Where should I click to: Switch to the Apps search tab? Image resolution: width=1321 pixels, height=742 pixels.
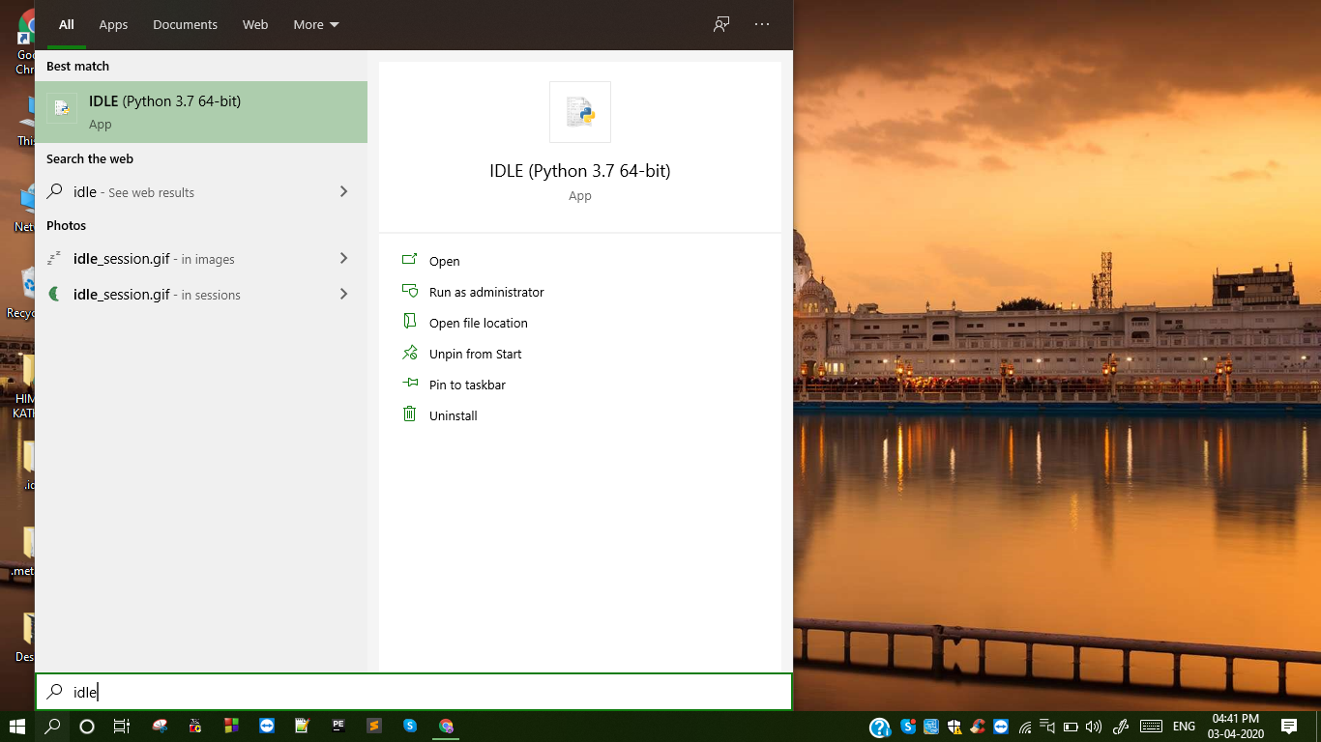(113, 24)
